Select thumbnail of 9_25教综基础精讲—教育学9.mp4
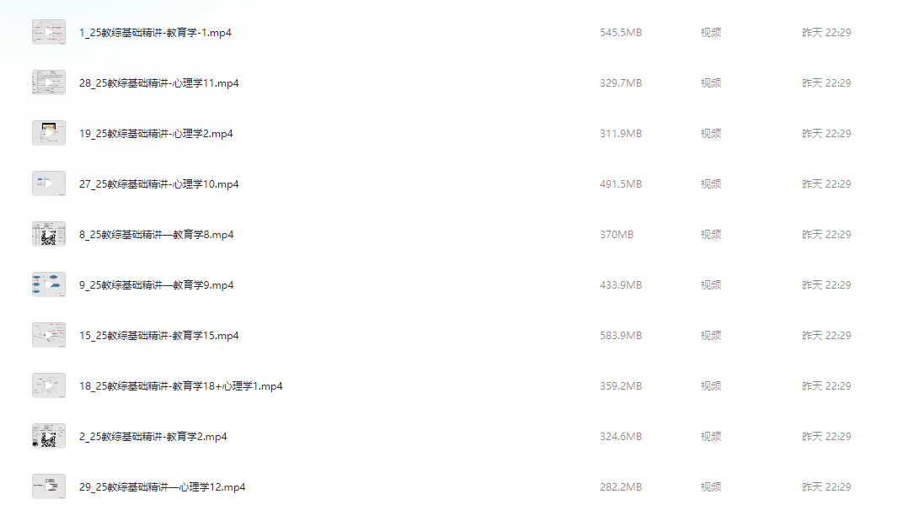The image size is (898, 510). (49, 285)
